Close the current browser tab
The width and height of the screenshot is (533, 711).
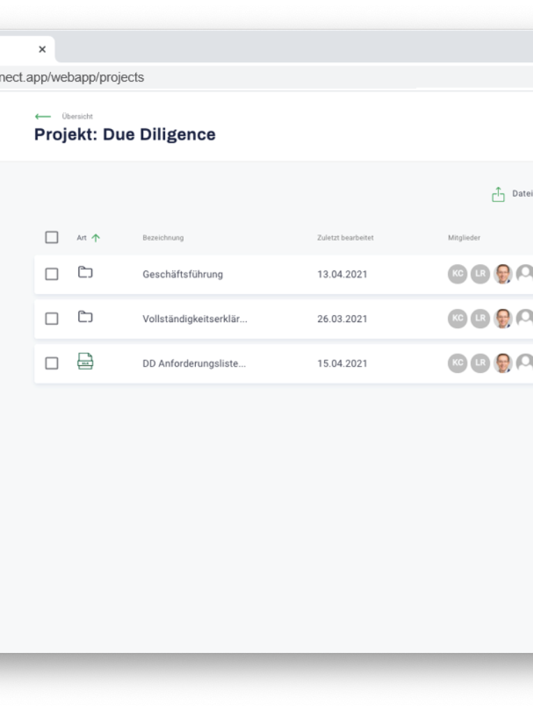[42, 49]
